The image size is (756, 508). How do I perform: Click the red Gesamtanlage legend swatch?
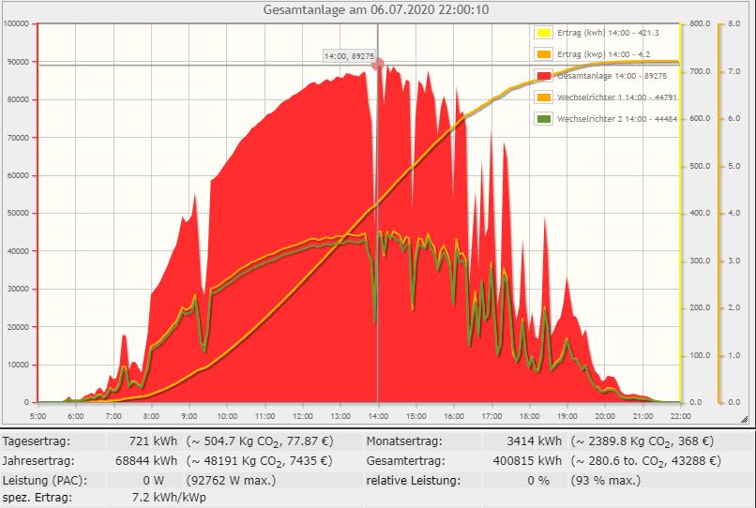pos(543,76)
